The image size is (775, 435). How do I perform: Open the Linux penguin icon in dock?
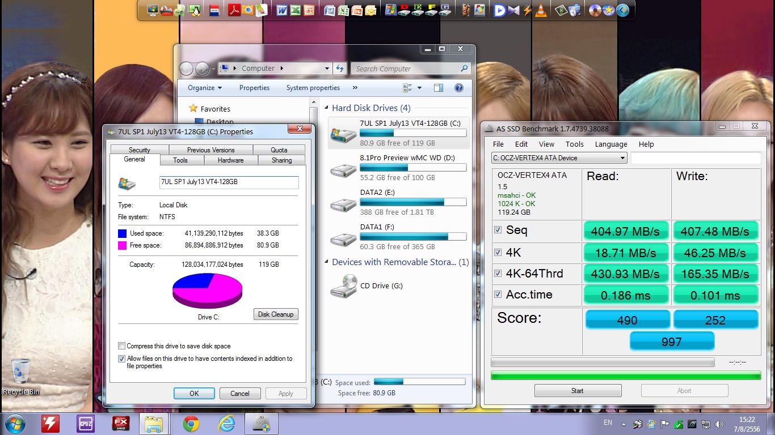point(193,10)
